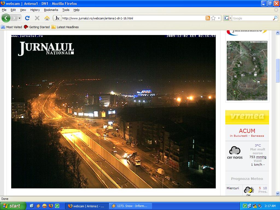This screenshot has width=280, height=210.
Task: Click the Jurnalul National logo overlay
Action: point(46,48)
